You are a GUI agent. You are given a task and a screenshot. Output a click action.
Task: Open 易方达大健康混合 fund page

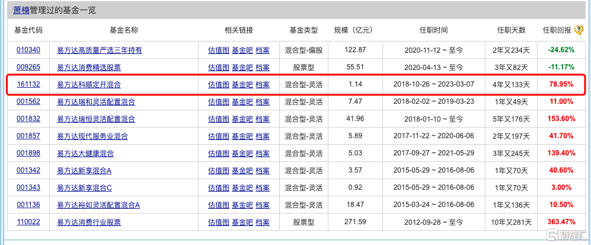(85, 154)
